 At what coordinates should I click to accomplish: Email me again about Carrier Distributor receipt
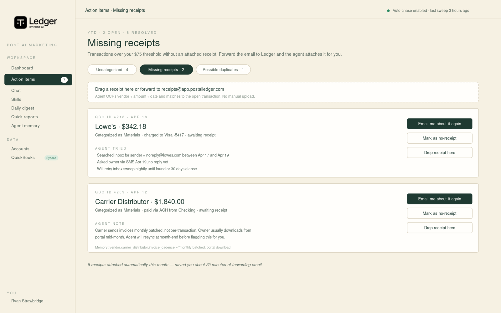[440, 199]
